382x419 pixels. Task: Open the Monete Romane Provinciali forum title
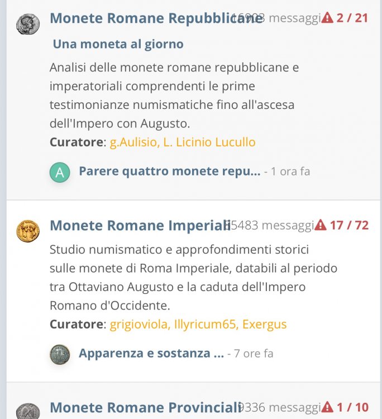(146, 408)
